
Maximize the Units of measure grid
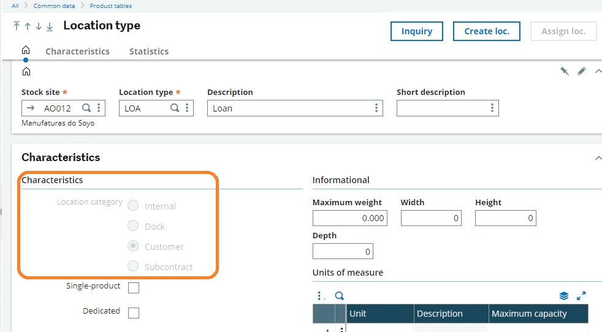click(582, 296)
